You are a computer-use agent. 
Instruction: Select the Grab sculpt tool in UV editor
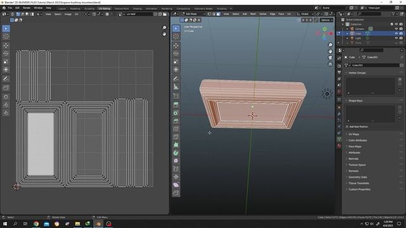6,97
